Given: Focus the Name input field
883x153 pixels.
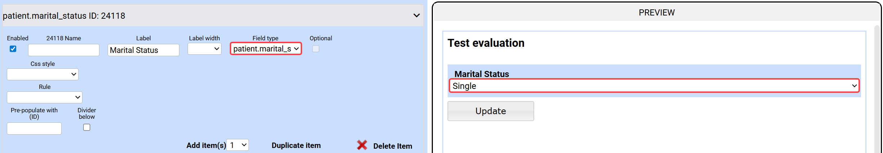Looking at the screenshot, I should (x=64, y=50).
